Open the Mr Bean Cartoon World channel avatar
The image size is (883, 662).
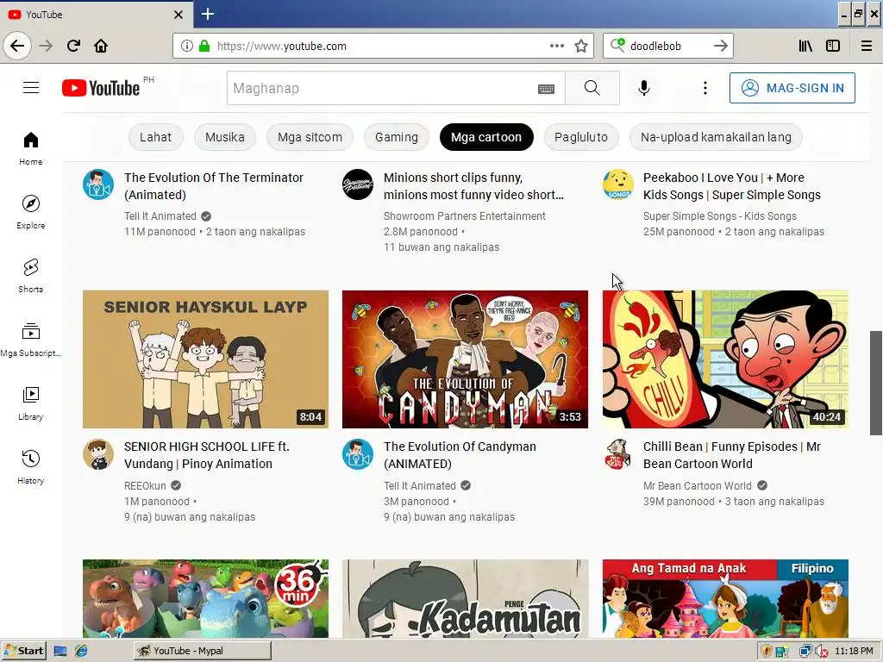[617, 454]
